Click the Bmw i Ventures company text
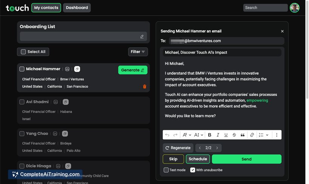Image resolution: width=309 pixels, height=184 pixels. pyautogui.click(x=72, y=79)
